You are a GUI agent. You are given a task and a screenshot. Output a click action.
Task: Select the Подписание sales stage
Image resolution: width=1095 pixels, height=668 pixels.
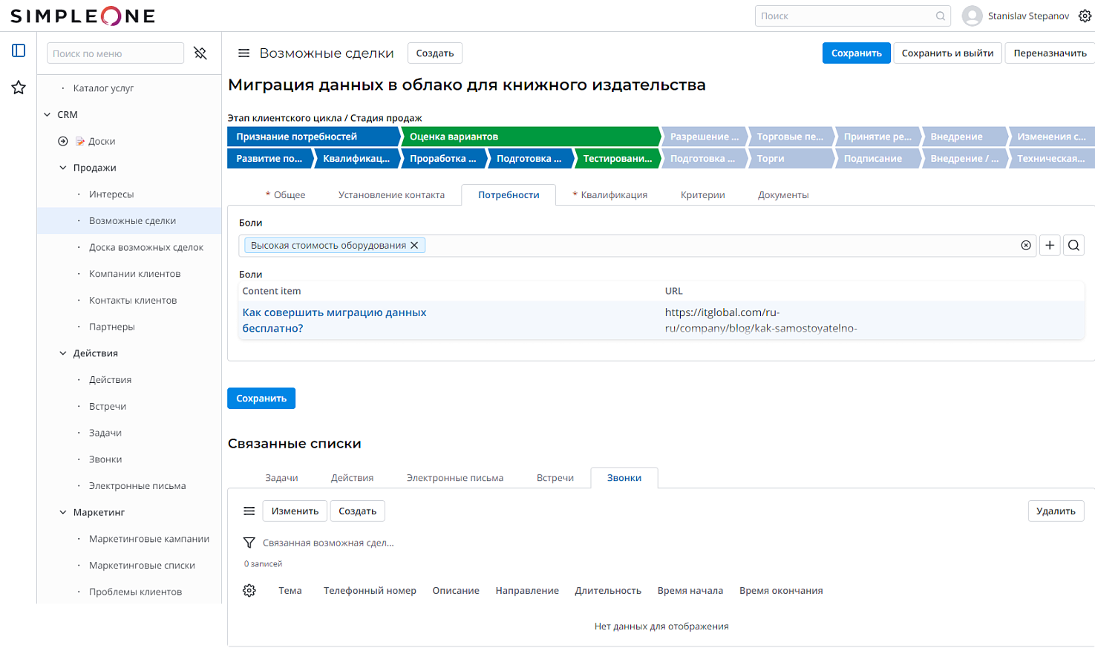(x=877, y=158)
